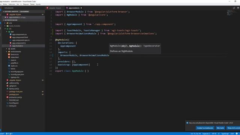
Task: Click the TypeScript version 2.8.3 indicator
Action: coord(232,133)
